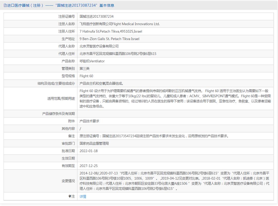Select composition text 产品由主机和空氧混合器组成

pos(101,83)
